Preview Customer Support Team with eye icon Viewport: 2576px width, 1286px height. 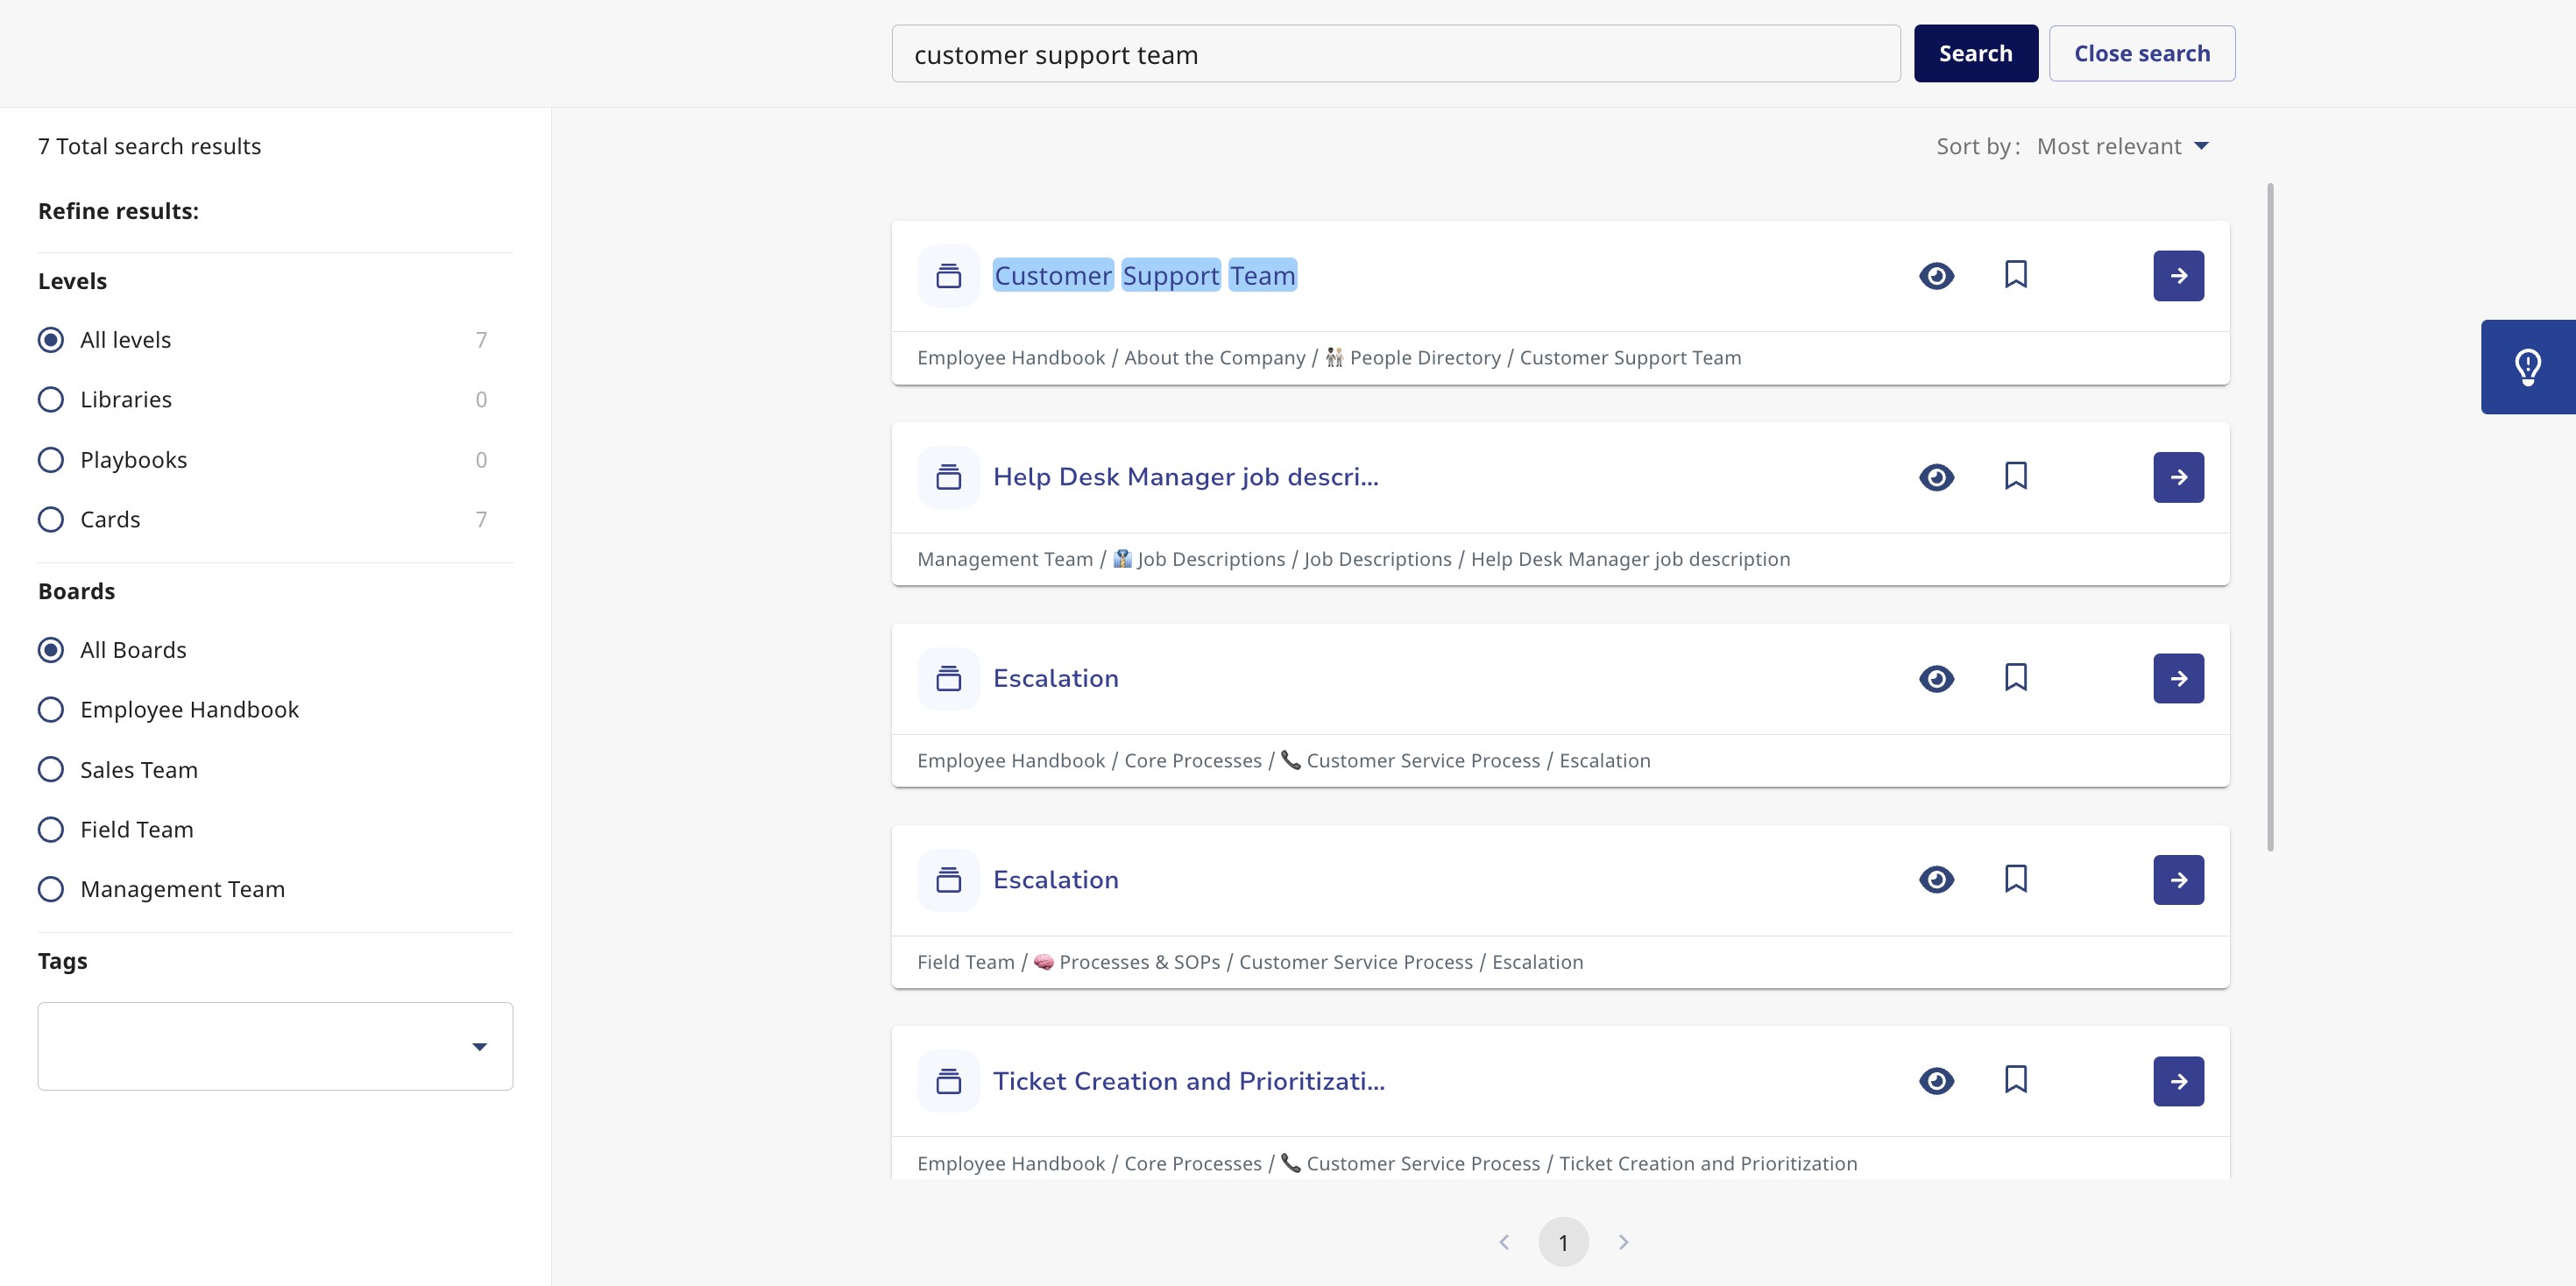point(1936,276)
